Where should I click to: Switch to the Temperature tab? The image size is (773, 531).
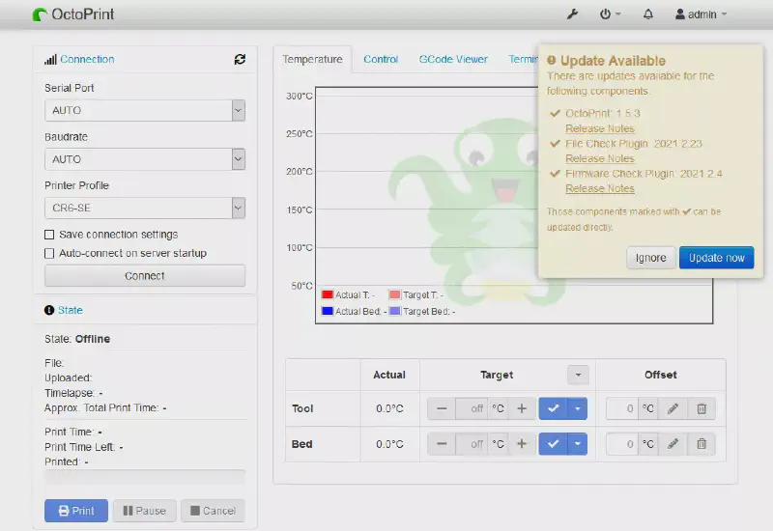click(x=312, y=59)
